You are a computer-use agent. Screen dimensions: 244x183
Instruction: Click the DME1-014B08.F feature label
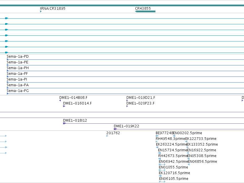pyautogui.click(x=73, y=98)
